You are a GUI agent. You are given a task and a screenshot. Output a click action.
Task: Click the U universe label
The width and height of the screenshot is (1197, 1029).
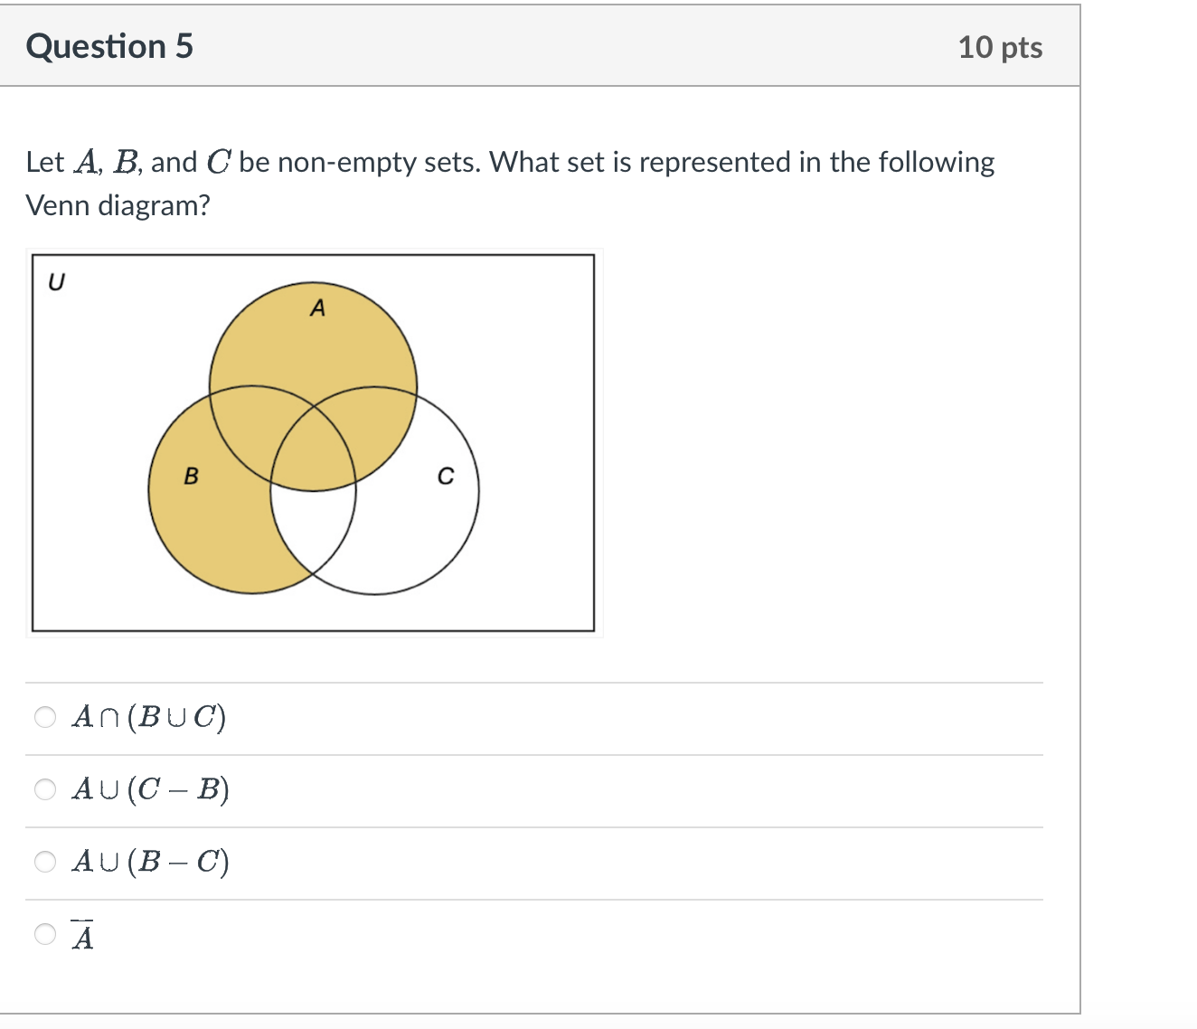(x=56, y=282)
